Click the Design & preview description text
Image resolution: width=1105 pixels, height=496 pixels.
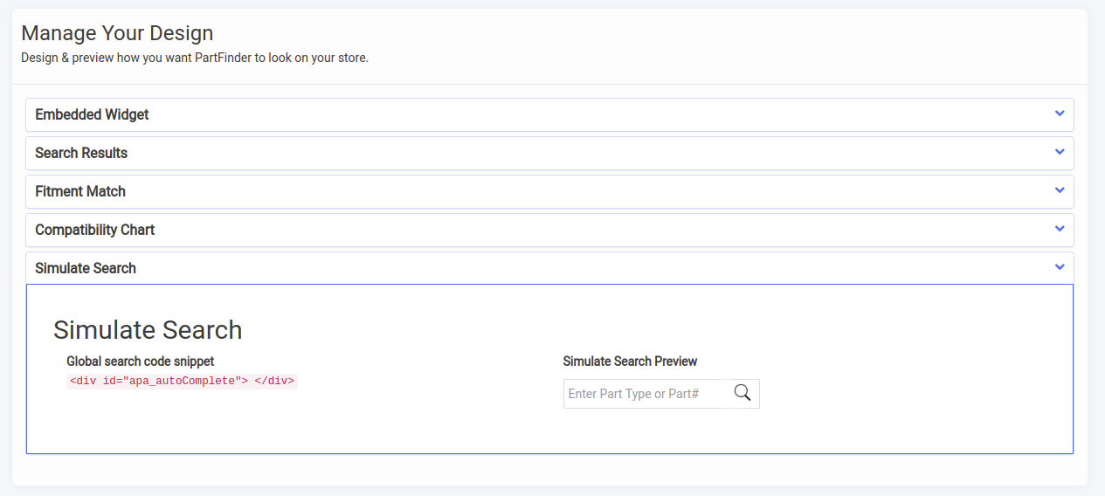click(x=195, y=59)
